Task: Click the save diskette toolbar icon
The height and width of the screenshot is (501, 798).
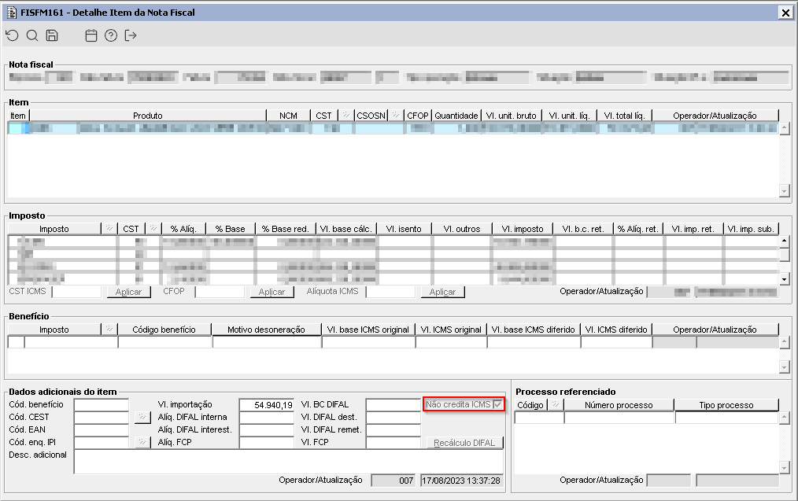Action: coord(52,35)
